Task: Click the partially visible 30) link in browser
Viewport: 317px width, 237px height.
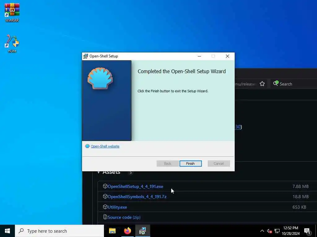Action: [238, 127]
